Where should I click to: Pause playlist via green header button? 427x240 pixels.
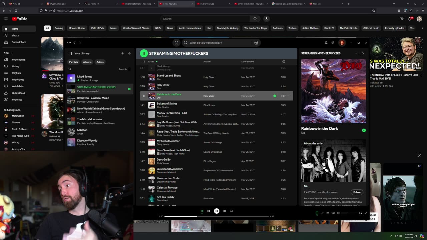[144, 53]
